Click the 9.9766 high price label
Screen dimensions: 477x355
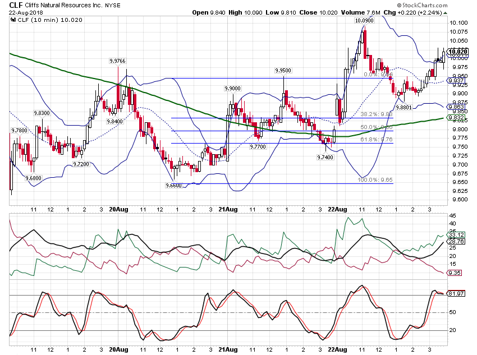(117, 61)
